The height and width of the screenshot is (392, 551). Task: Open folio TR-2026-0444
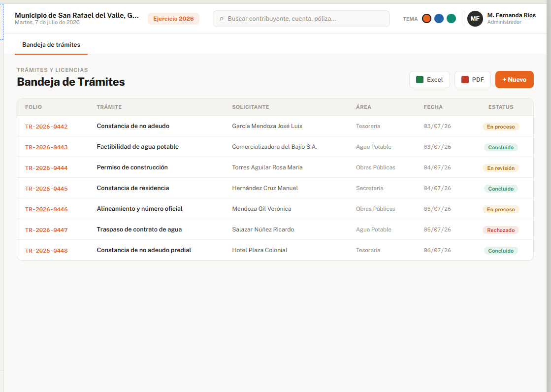46,168
